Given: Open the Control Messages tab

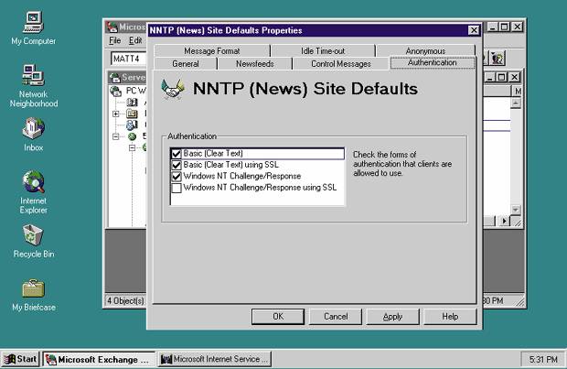Looking at the screenshot, I should (x=341, y=64).
